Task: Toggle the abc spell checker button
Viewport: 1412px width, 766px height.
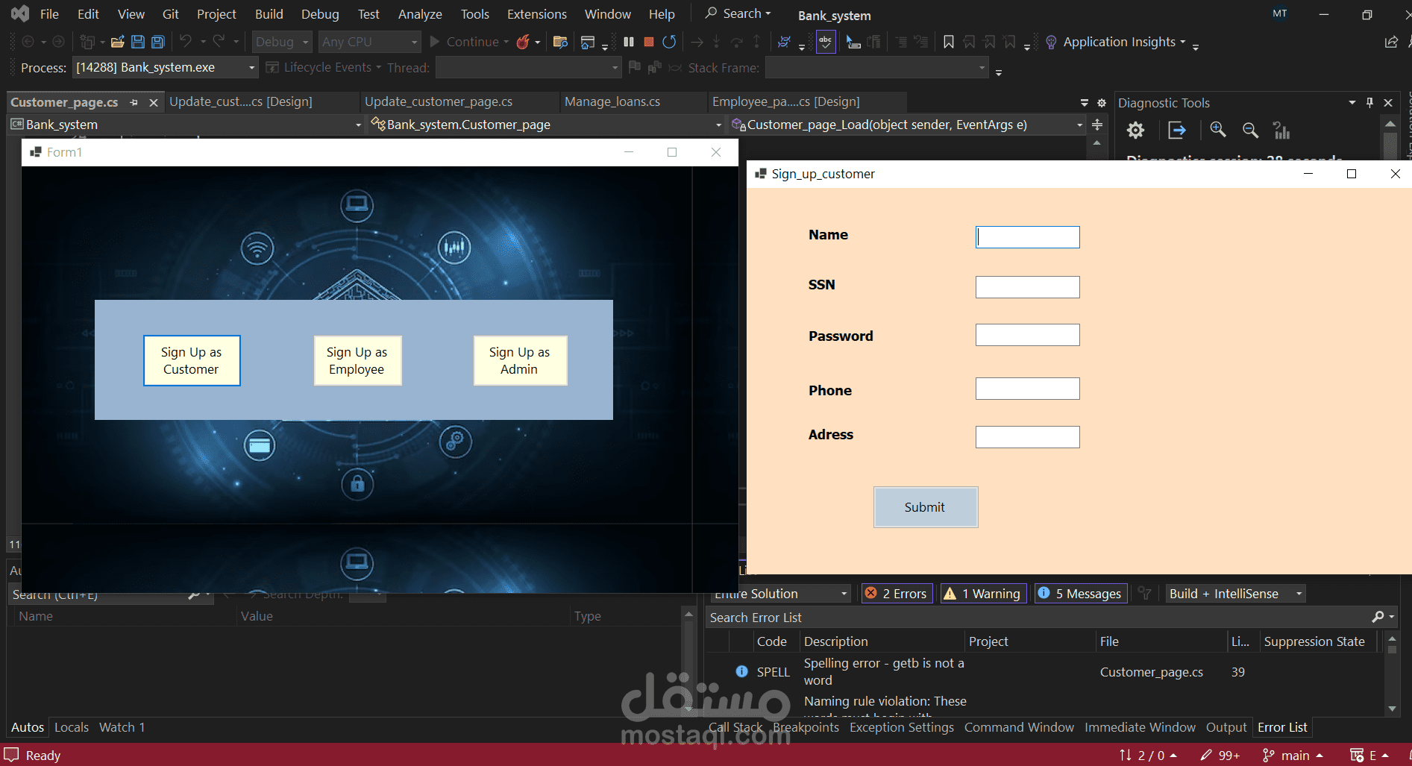Action: pos(826,42)
